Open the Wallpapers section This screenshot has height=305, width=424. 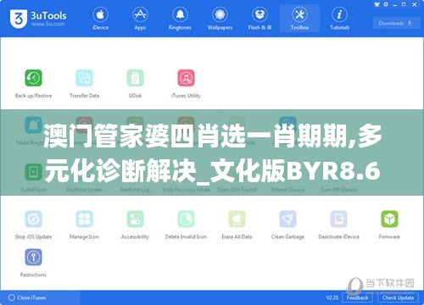[x=220, y=19]
